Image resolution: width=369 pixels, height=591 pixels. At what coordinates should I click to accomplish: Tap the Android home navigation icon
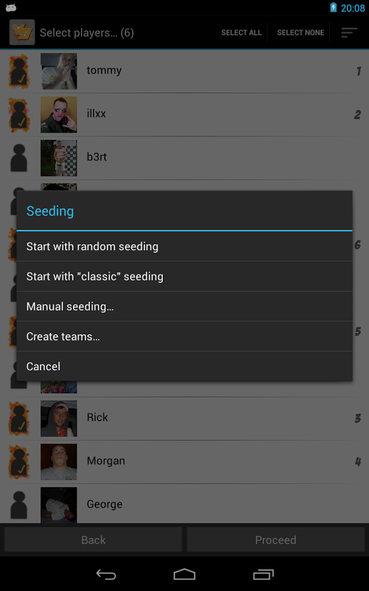185,575
